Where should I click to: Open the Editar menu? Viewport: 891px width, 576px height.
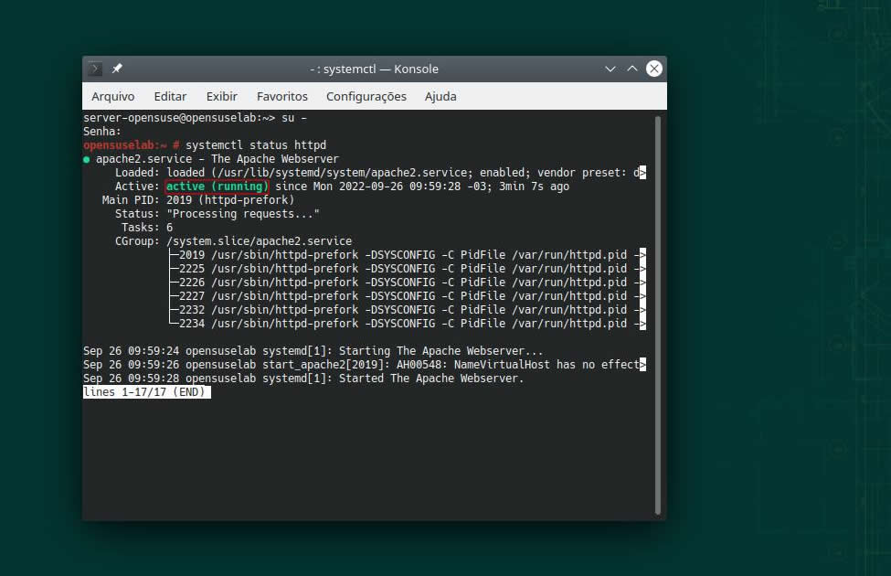click(x=170, y=96)
